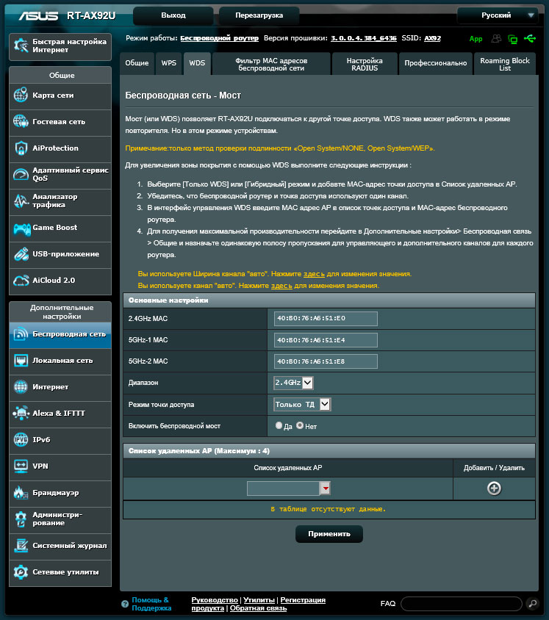Image resolution: width=549 pixels, height=620 pixels.
Task: Click the 5GHz-1 MAC address field
Action: [326, 340]
